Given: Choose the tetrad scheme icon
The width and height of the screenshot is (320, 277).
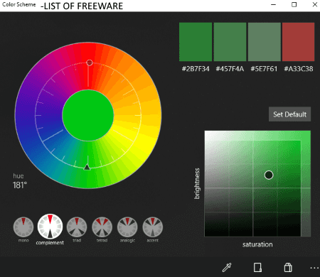Looking at the screenshot, I should click(102, 227).
